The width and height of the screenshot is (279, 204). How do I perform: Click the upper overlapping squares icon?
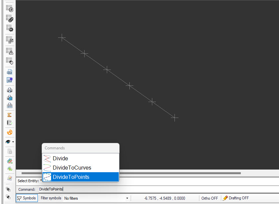click(x=8, y=189)
